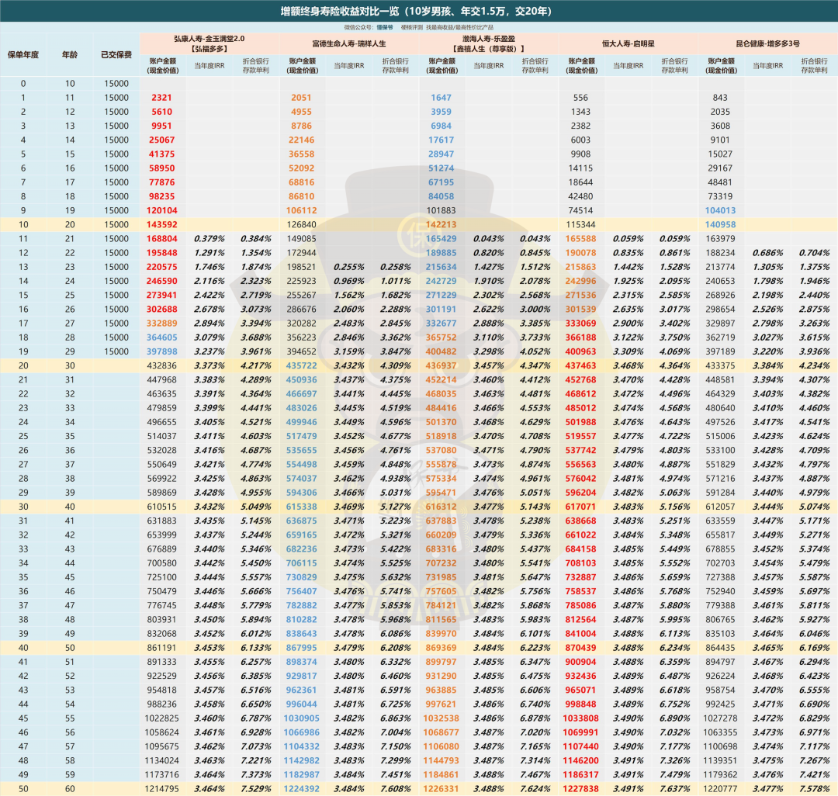Select the 已交保费 column header
The width and height of the screenshot is (838, 796).
click(x=116, y=55)
